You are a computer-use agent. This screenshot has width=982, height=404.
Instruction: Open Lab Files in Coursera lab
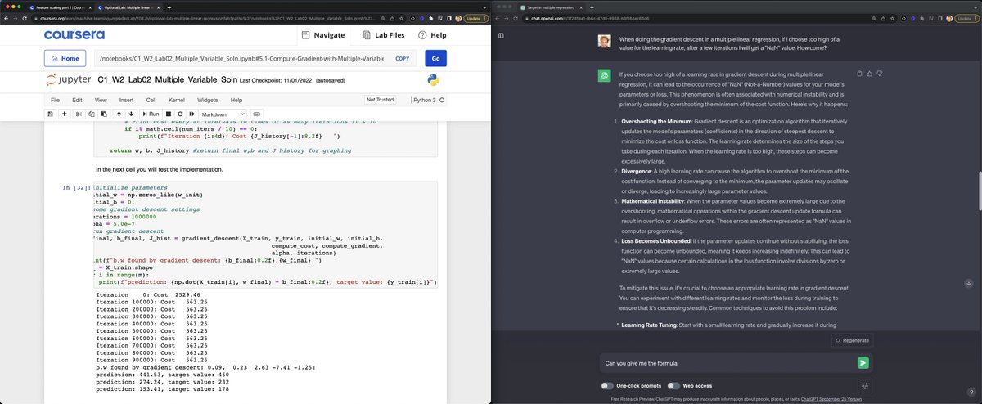click(x=383, y=35)
